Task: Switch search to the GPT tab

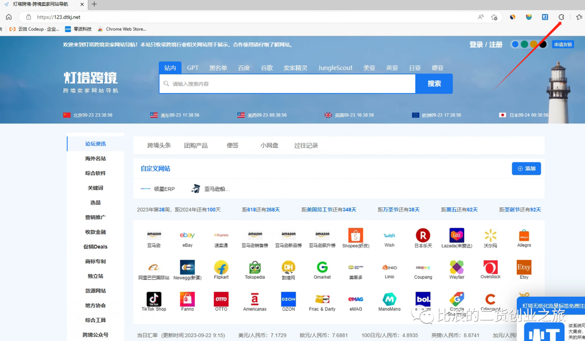Action: point(192,68)
